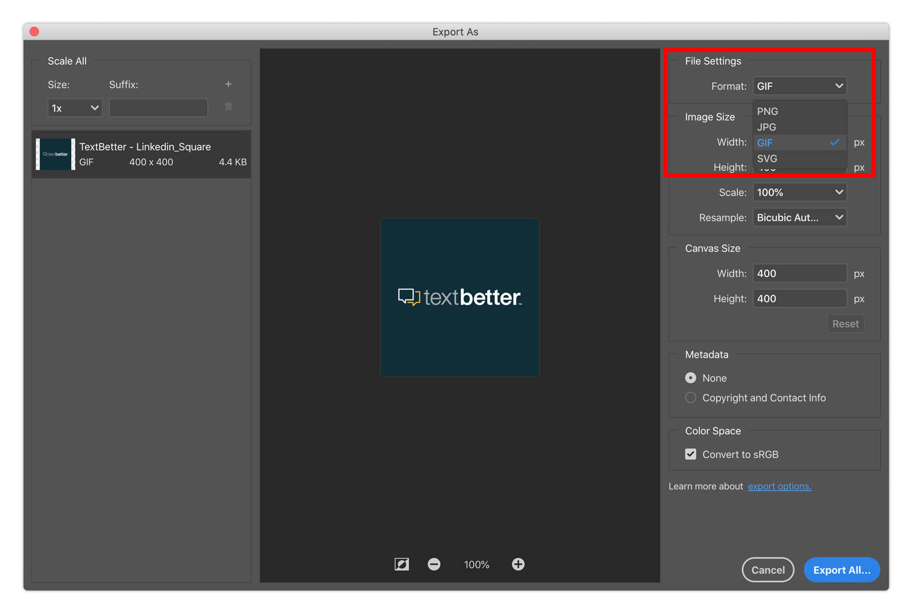This screenshot has height=614, width=912.
Task: Open the Resample Bicubic dropdown
Action: coord(799,217)
